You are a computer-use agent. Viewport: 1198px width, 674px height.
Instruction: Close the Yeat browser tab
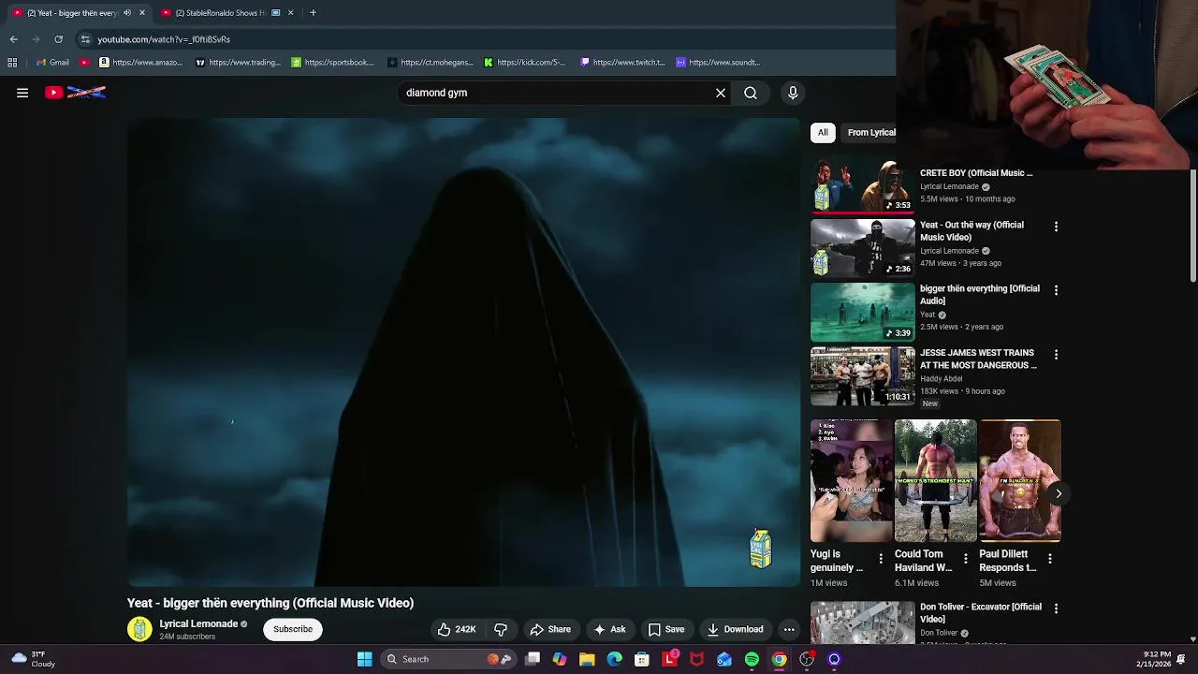coord(142,13)
